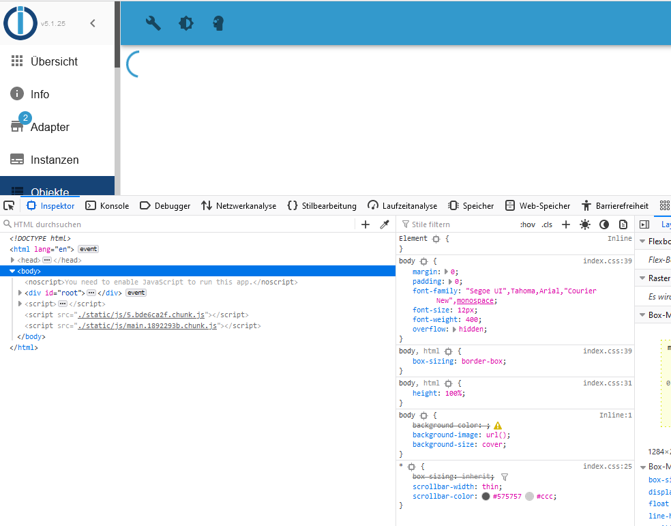Collapse the Raster layout section
671x526 pixels.
tap(642, 278)
